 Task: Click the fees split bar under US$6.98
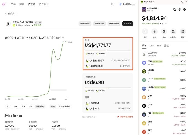tap(108, 88)
